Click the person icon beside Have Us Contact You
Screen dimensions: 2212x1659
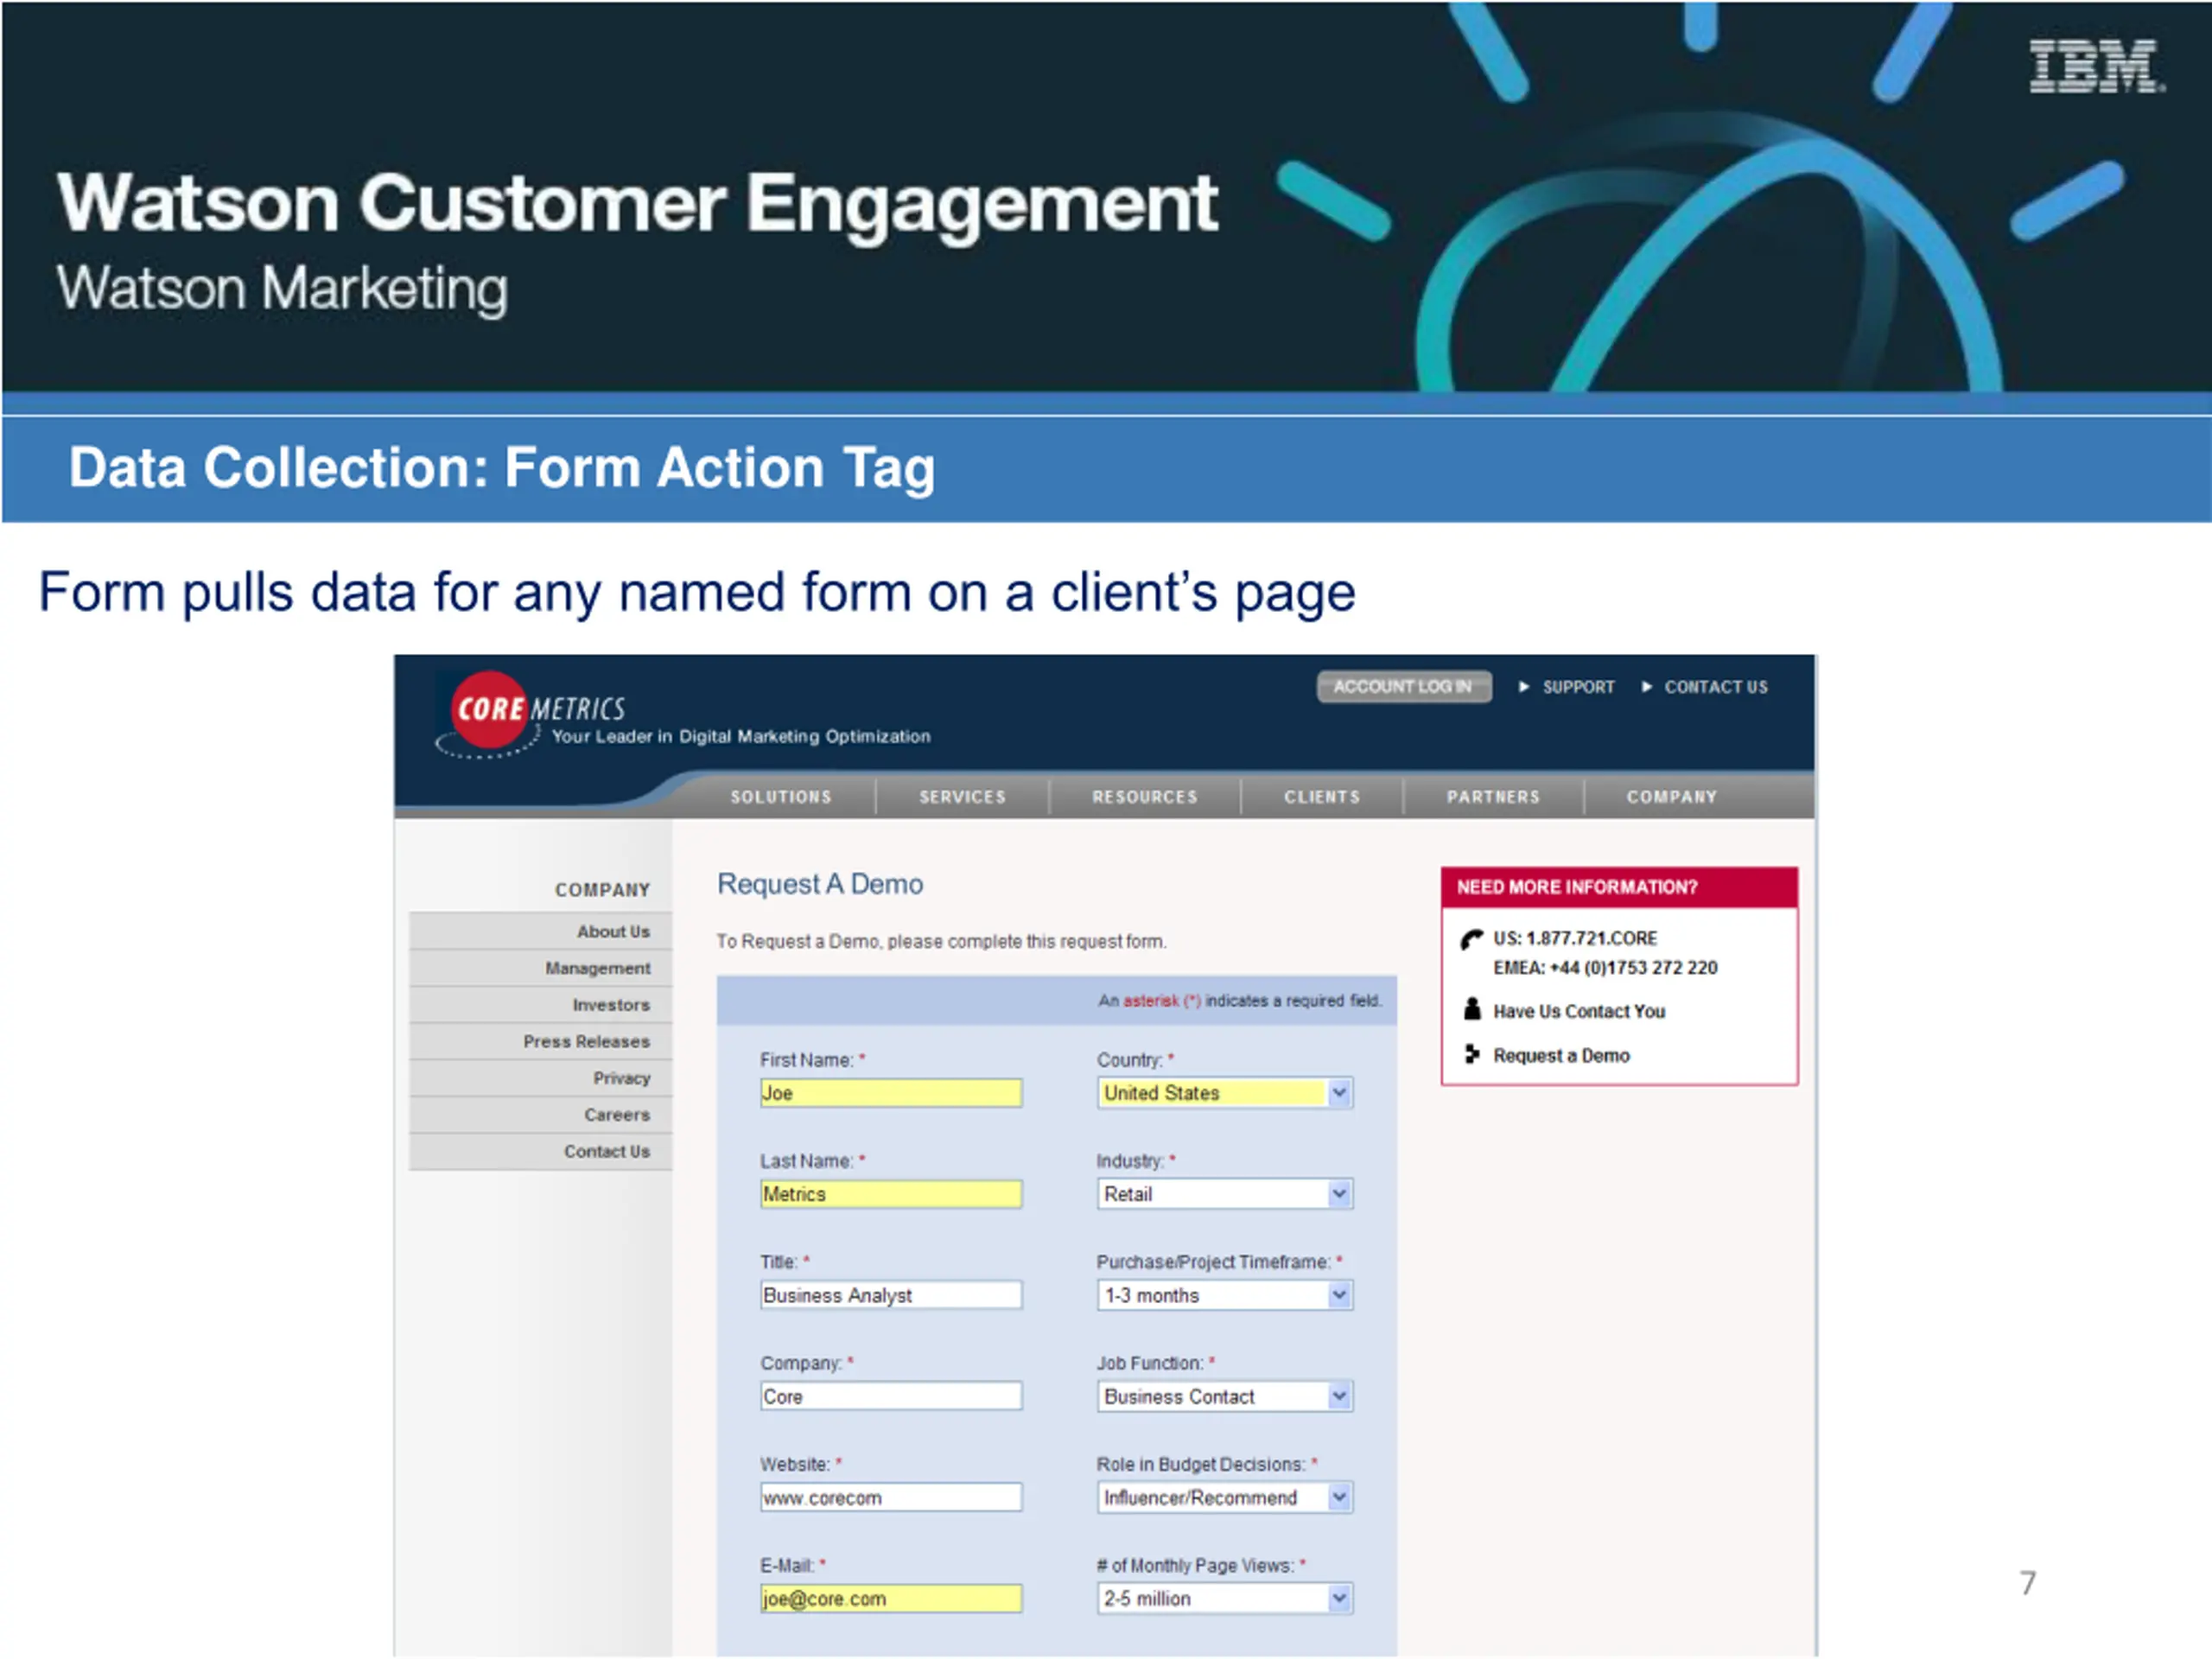pyautogui.click(x=1471, y=1008)
